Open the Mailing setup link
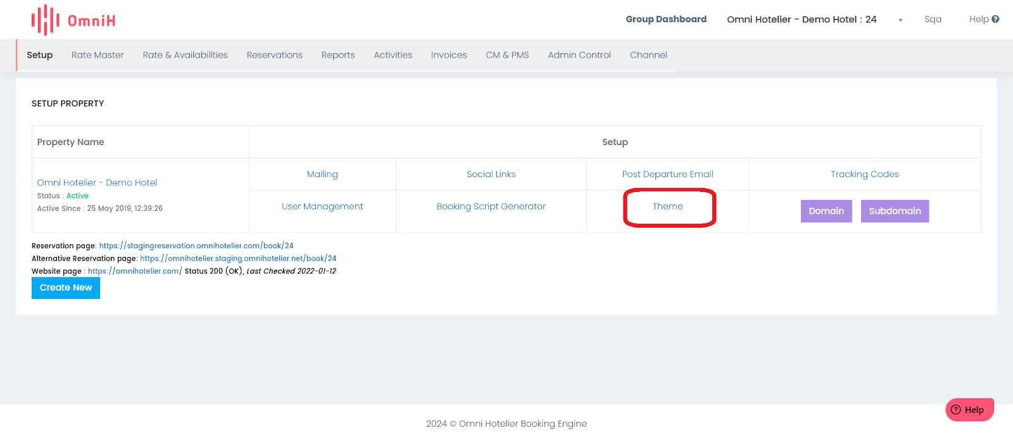 click(322, 174)
